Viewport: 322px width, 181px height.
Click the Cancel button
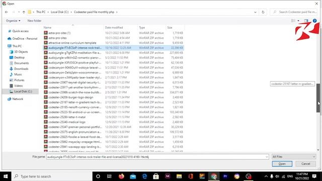pos(305,164)
